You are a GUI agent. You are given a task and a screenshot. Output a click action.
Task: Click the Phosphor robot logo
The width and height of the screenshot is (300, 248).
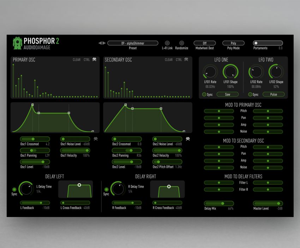point(17,43)
